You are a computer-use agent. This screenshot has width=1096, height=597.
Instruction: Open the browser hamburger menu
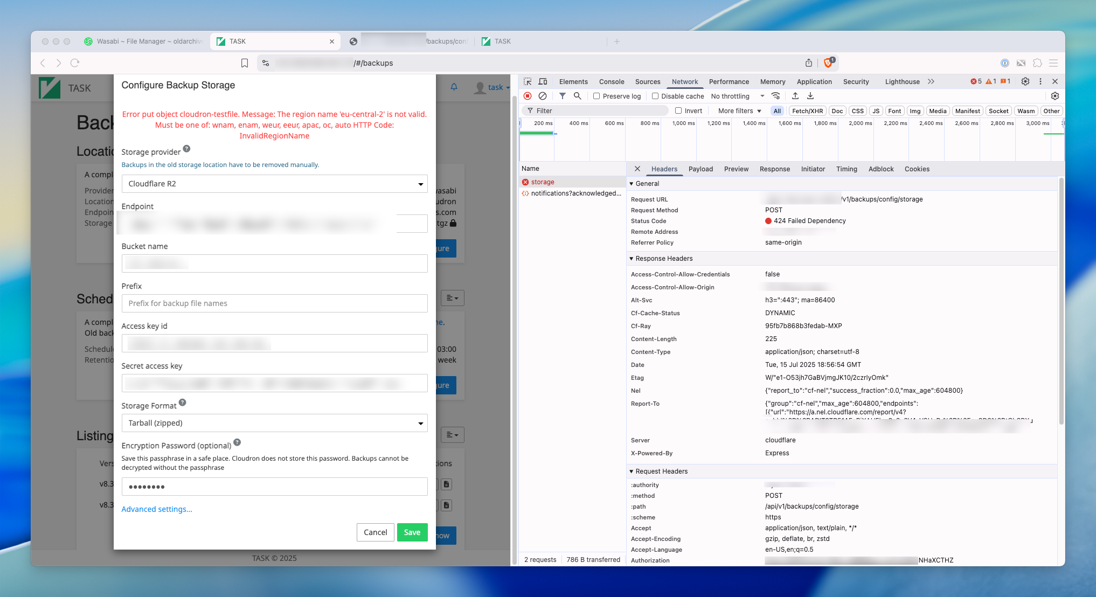(1053, 63)
